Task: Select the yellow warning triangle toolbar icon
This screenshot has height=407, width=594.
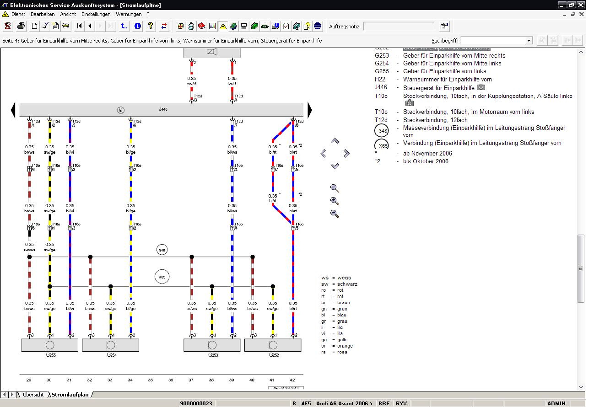Action: (x=223, y=26)
